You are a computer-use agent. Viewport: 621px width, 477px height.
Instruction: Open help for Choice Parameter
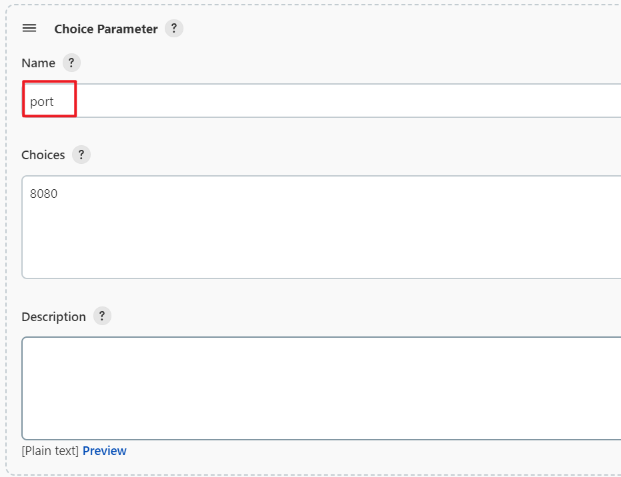pos(174,29)
